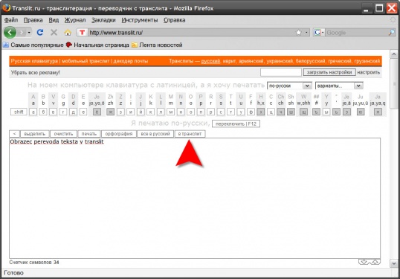Click the page vertical scrollbar down arrow
Screen dimensions: 400x279
click(394, 263)
